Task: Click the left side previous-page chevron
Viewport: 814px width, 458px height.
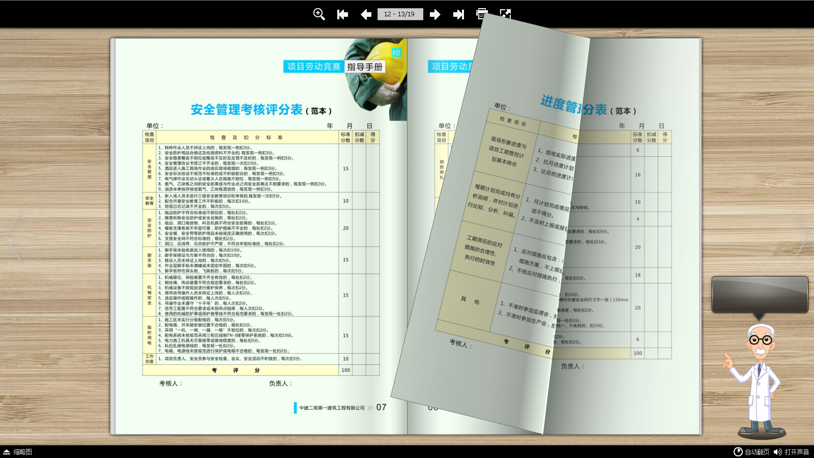Action: coord(13,236)
